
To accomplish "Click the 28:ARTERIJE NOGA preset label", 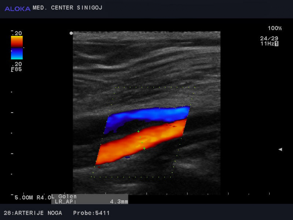I will pos(33,213).
